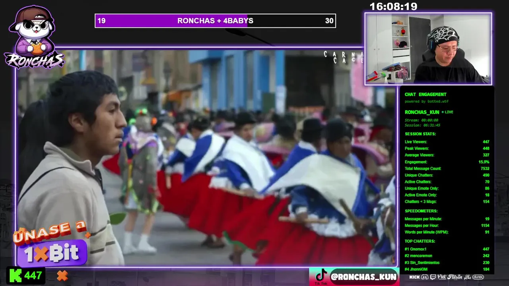Click the RONCHAS + 4BABYS goal progress bar
The width and height of the screenshot is (509, 286).
tap(215, 21)
